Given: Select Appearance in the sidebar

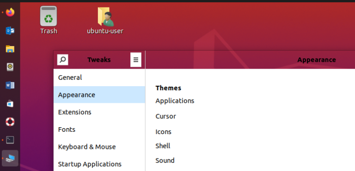Looking at the screenshot, I should [99, 95].
